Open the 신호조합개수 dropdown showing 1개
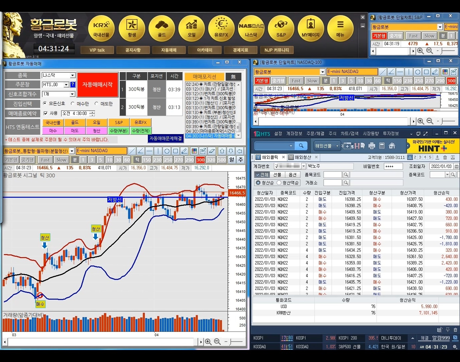This screenshot has width=460, height=362. [x=72, y=94]
